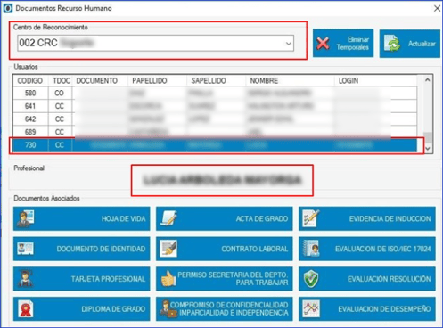Open Compromiso de Confidencialidad Imparcialidad e Independencia
Viewport: 443px width, 328px height.
225,309
